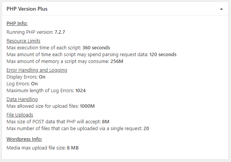Click the Running PHP version label

click(x=30, y=32)
